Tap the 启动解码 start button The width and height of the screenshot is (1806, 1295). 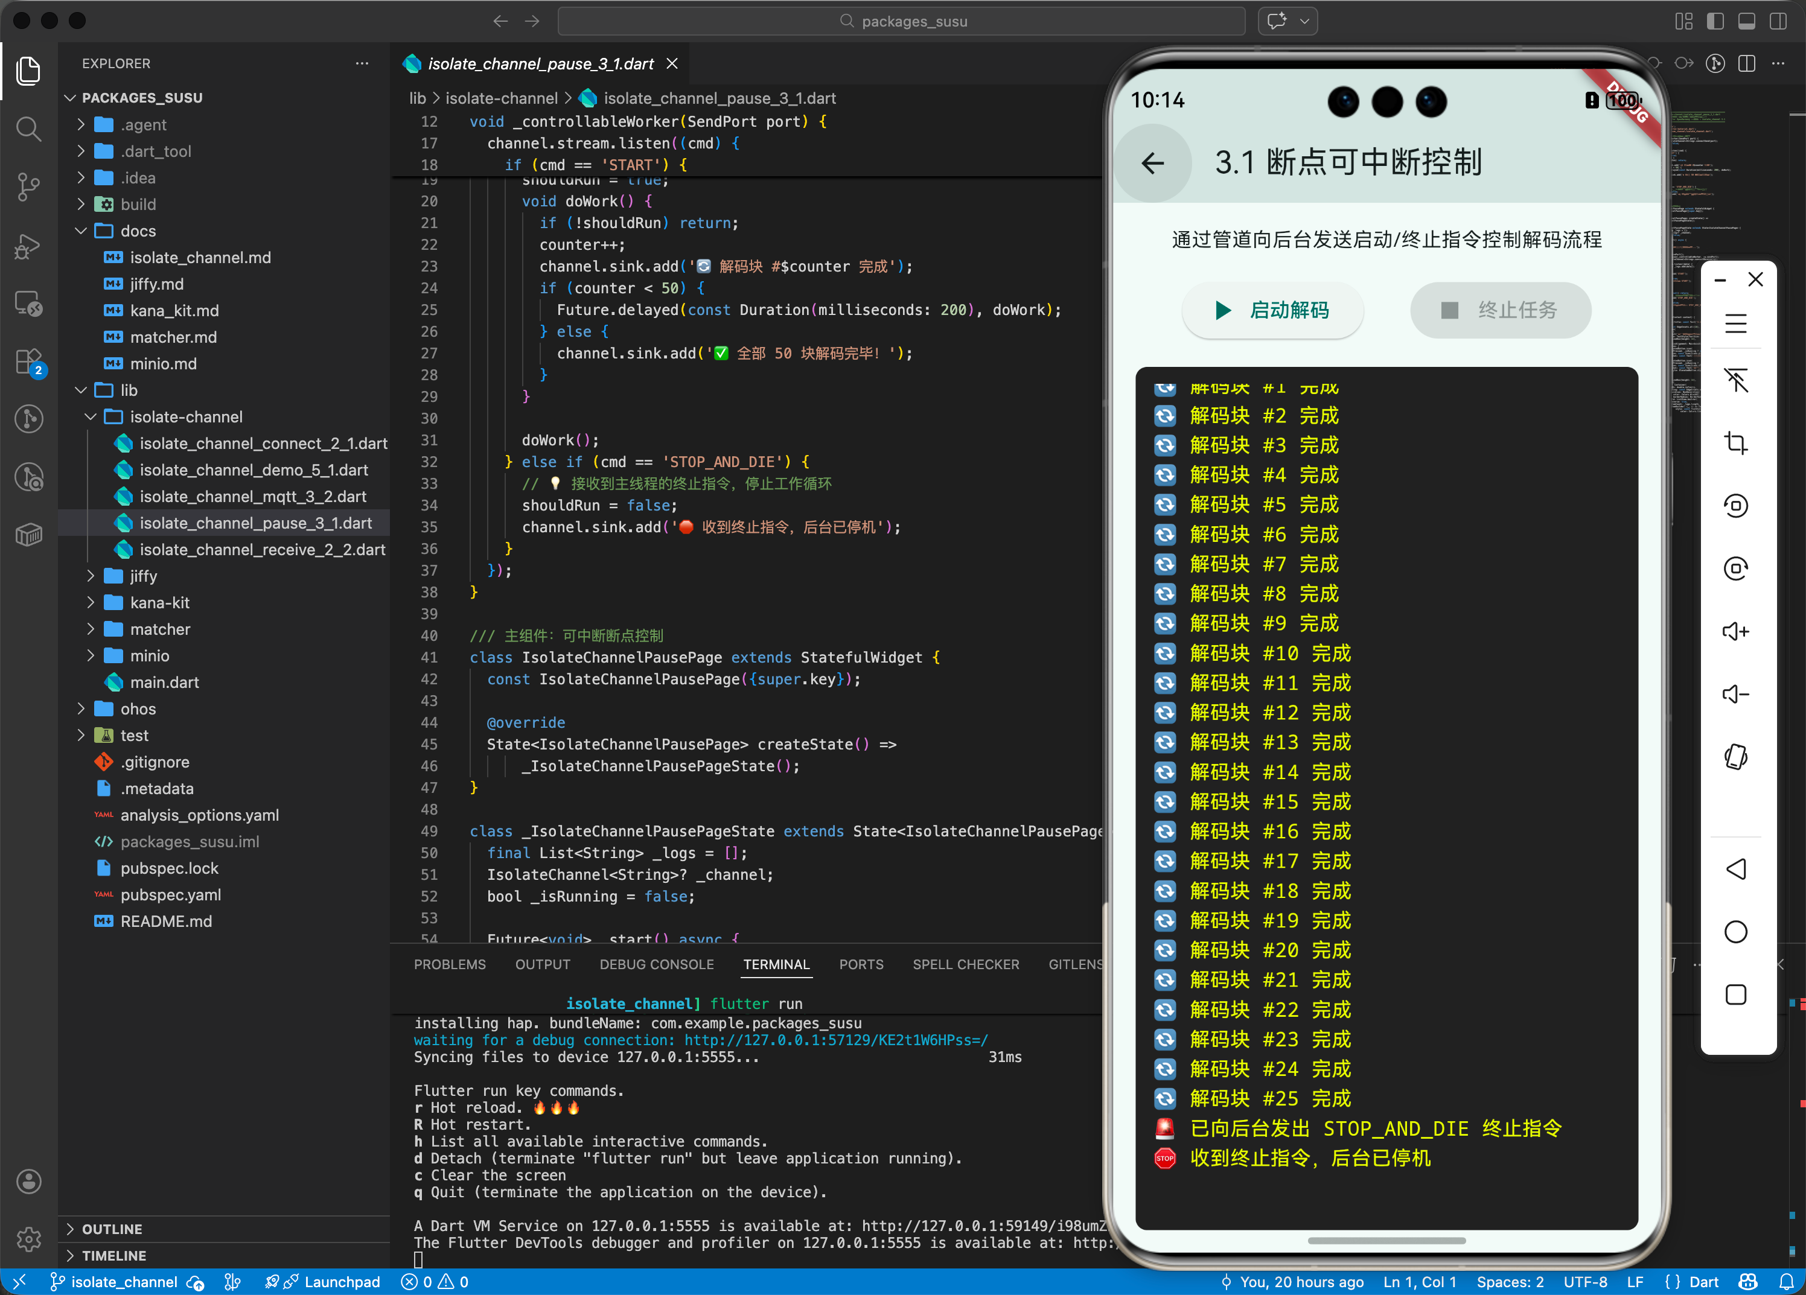click(x=1272, y=310)
